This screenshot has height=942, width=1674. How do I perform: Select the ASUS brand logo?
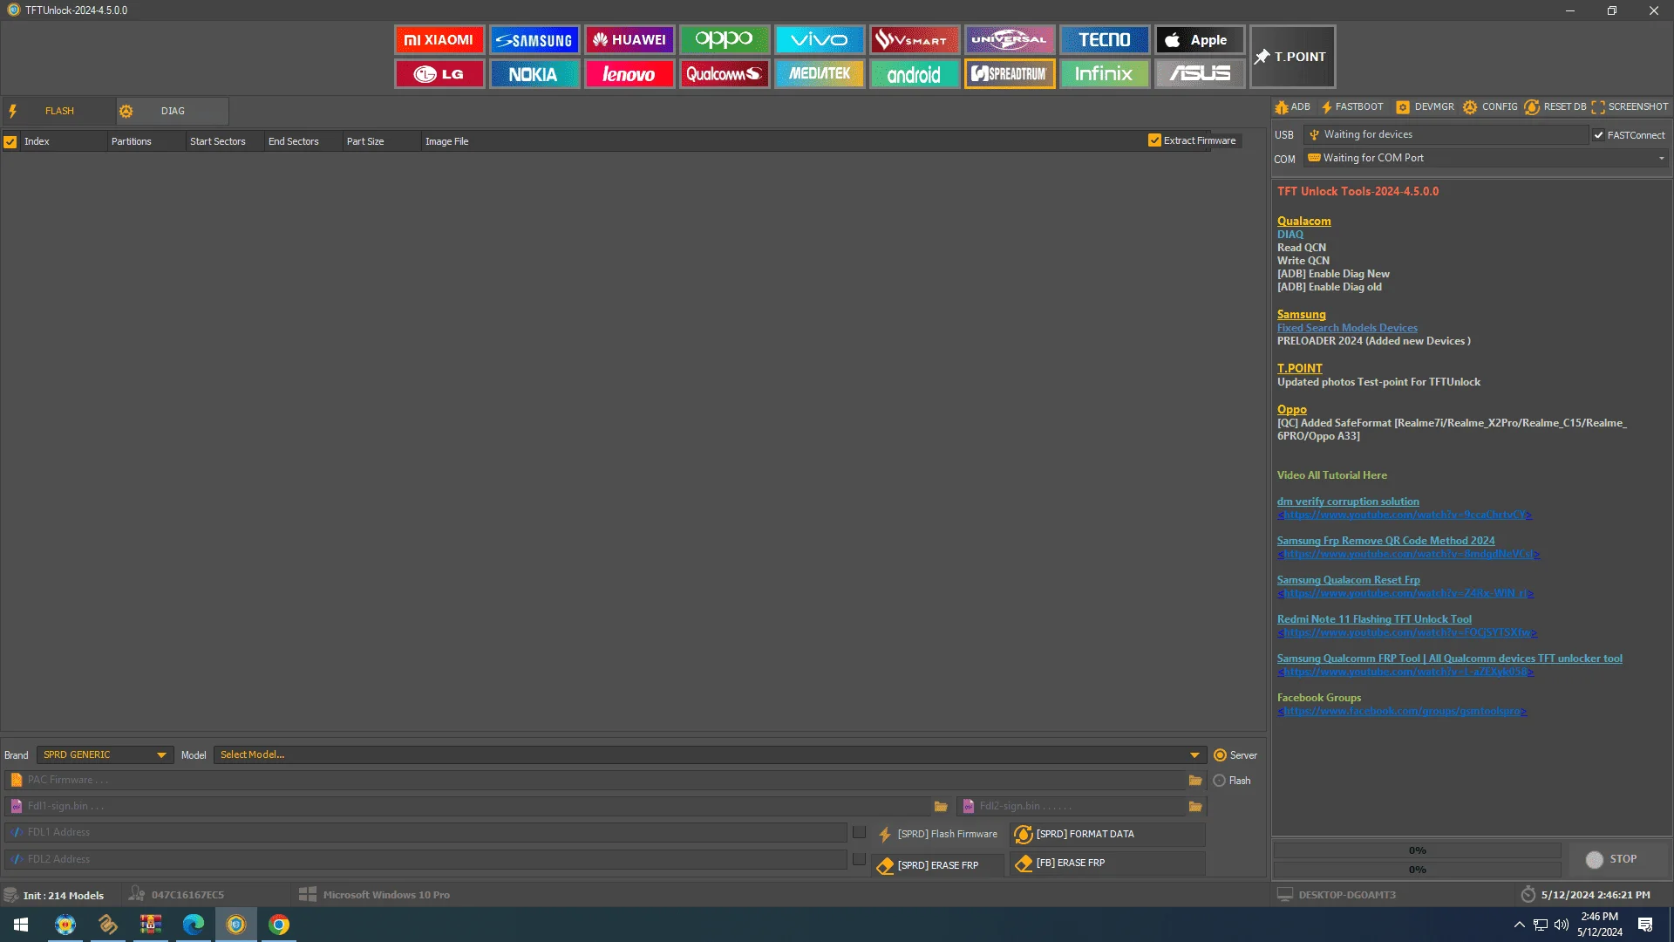tap(1200, 74)
